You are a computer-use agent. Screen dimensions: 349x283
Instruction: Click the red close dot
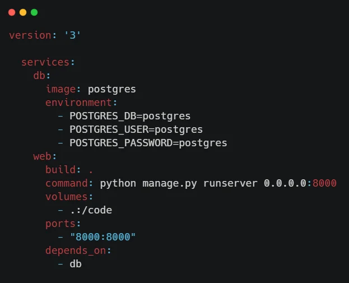coord(12,12)
